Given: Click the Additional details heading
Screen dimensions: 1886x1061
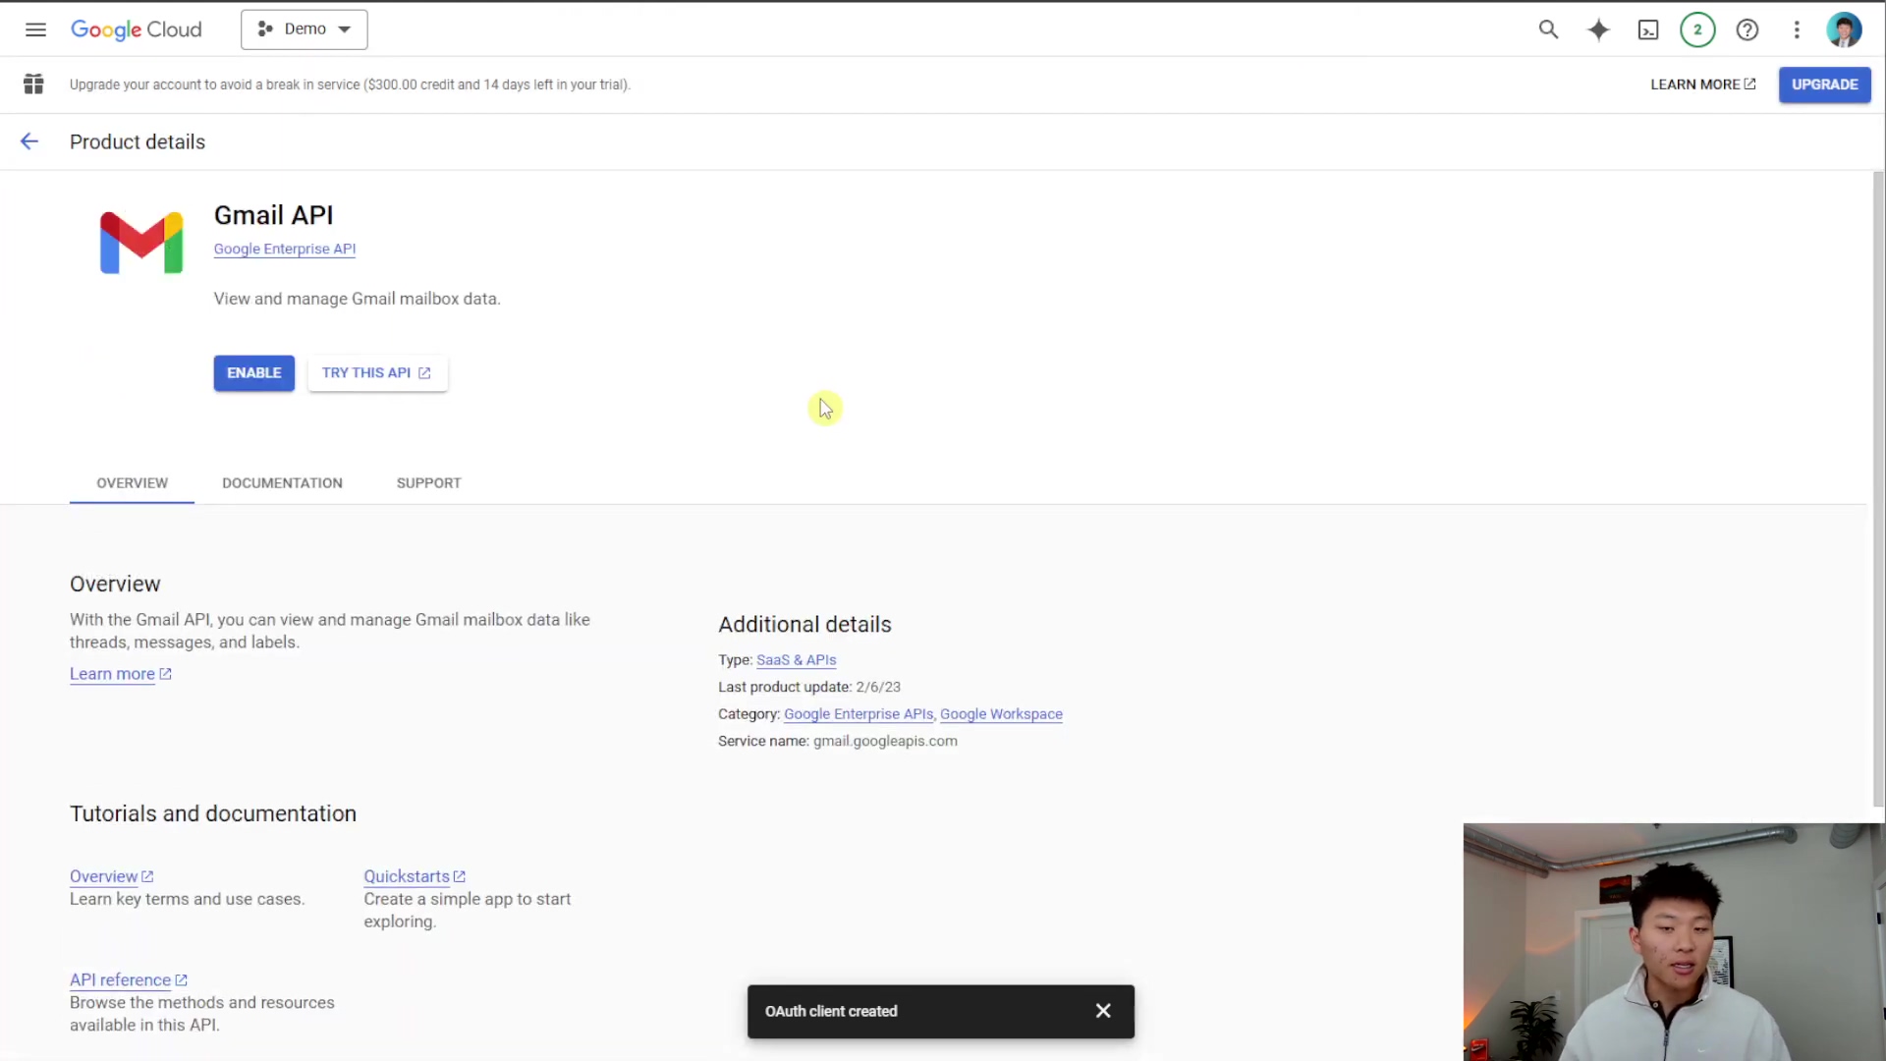Looking at the screenshot, I should 804,625.
